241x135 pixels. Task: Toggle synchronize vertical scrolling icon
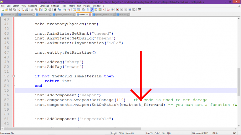coord(74,10)
